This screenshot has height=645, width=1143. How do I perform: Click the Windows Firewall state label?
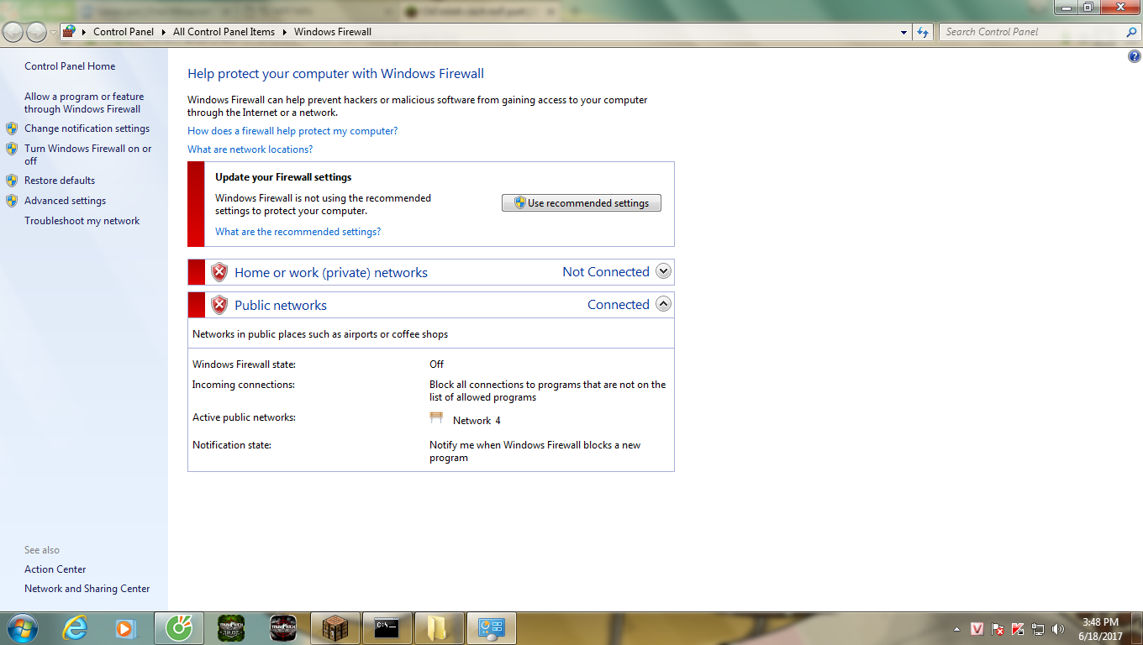tap(244, 364)
